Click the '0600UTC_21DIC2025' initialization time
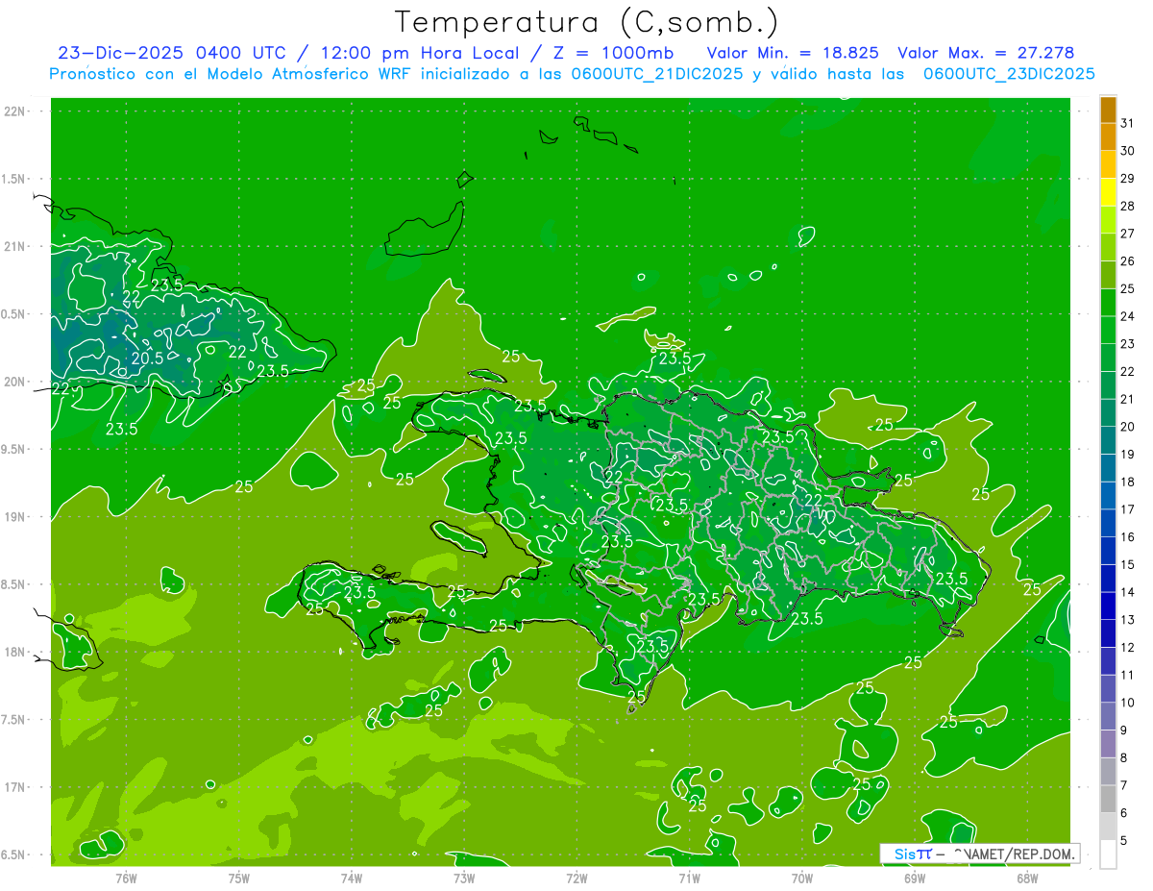The height and width of the screenshot is (891, 1153). tap(657, 74)
